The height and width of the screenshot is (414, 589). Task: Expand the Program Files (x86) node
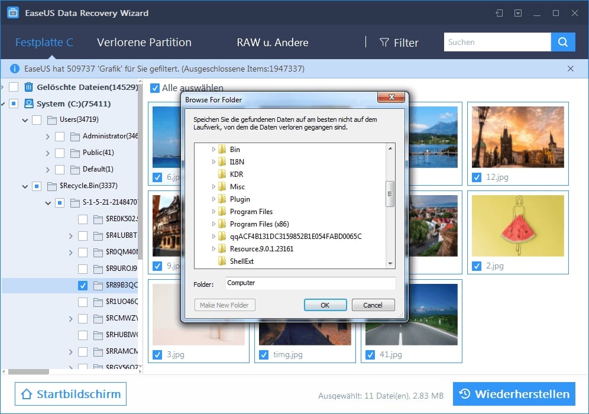pyautogui.click(x=213, y=224)
